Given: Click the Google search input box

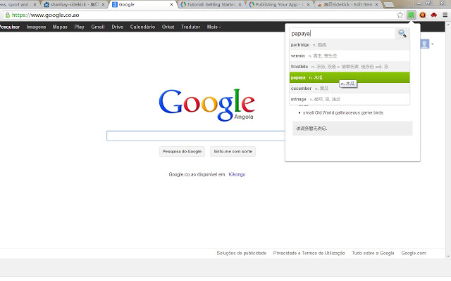Looking at the screenshot, I should pos(196,136).
